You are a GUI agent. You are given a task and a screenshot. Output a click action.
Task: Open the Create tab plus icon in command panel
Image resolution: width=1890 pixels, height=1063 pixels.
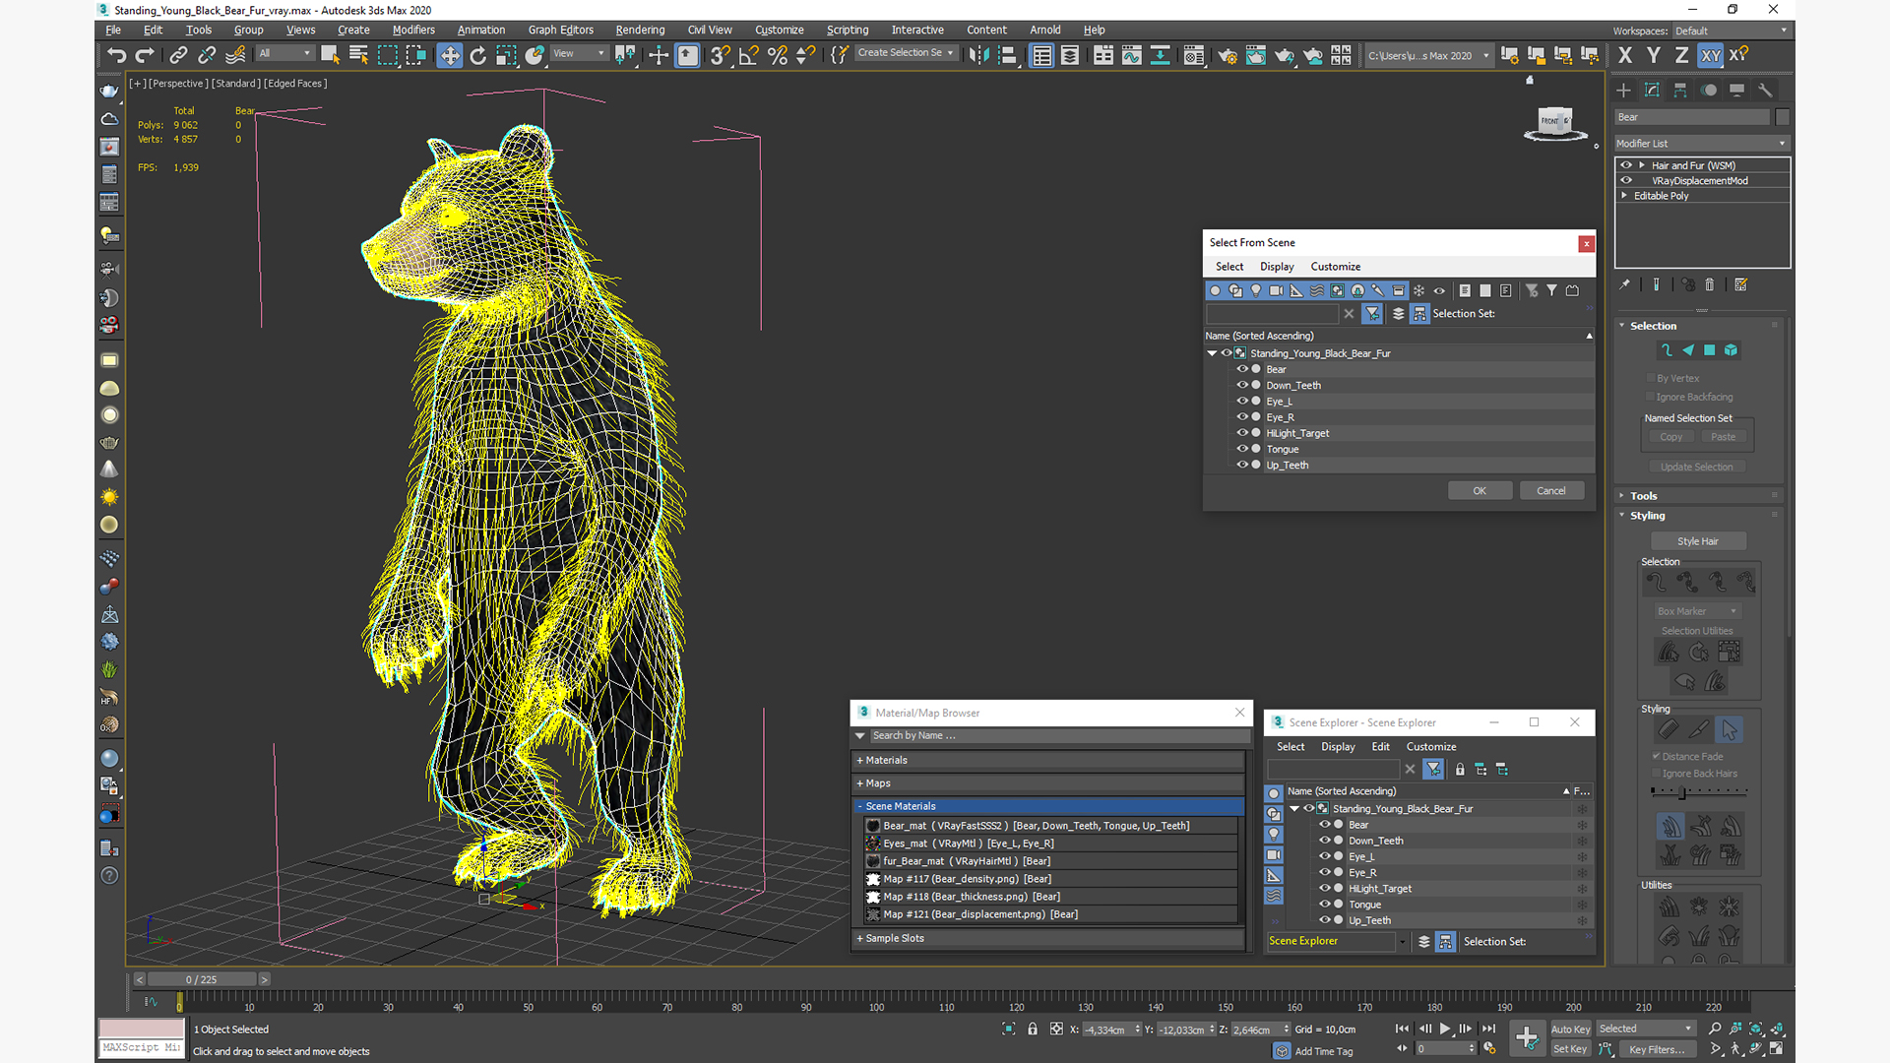click(x=1624, y=90)
